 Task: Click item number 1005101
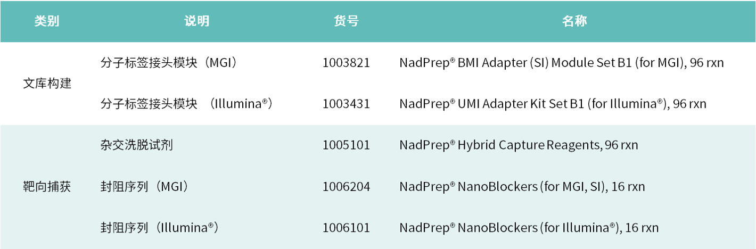coord(346,145)
